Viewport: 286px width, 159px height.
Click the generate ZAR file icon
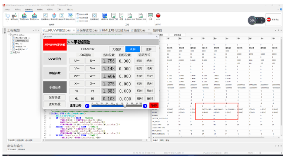(x=130, y=15)
